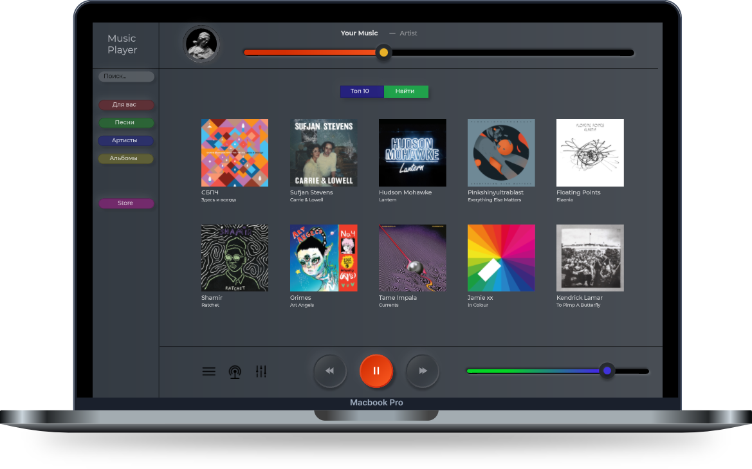This screenshot has width=752, height=469.
Task: Switch to the Топ 10 tab
Action: 362,91
